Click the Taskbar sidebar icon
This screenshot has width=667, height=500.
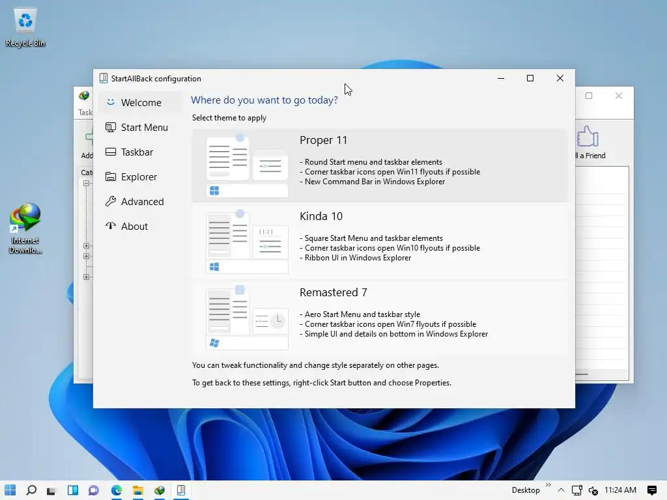(x=111, y=152)
